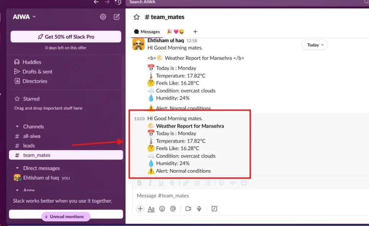Insert a link using the link icon
The image size is (369, 226).
tap(186, 183)
